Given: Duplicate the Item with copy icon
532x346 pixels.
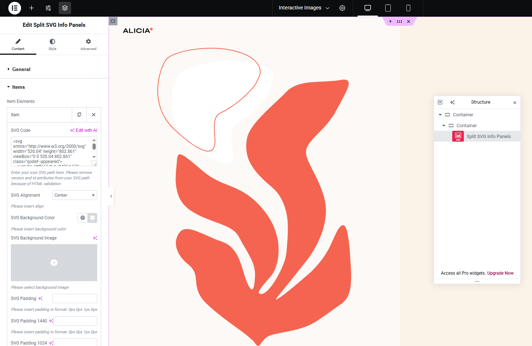Looking at the screenshot, I should coord(79,115).
